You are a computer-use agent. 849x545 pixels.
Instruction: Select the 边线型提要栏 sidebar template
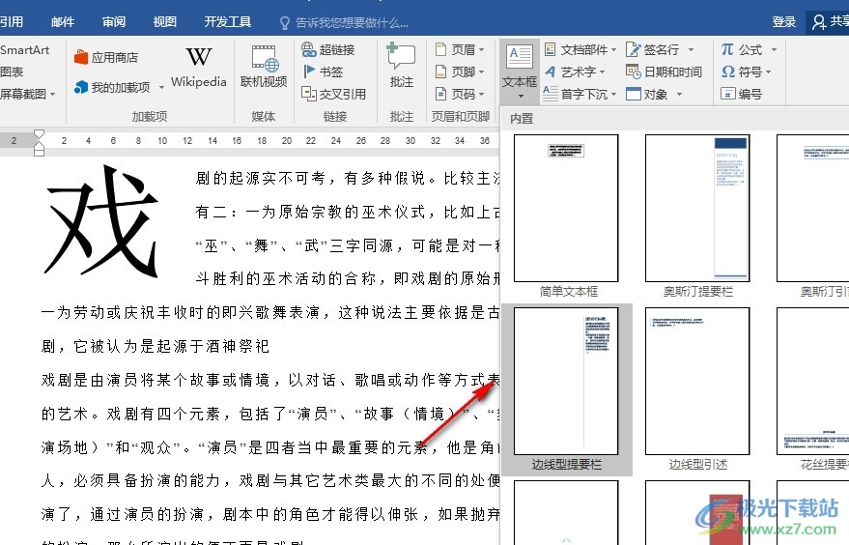(x=566, y=389)
